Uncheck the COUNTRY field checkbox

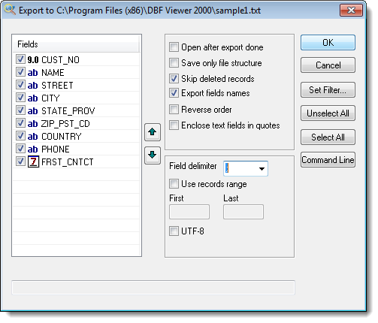(20, 136)
